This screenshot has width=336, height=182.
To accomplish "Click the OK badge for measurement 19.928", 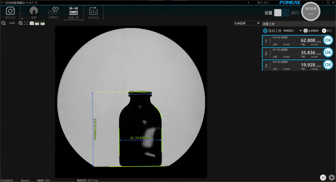I will [x=328, y=64].
